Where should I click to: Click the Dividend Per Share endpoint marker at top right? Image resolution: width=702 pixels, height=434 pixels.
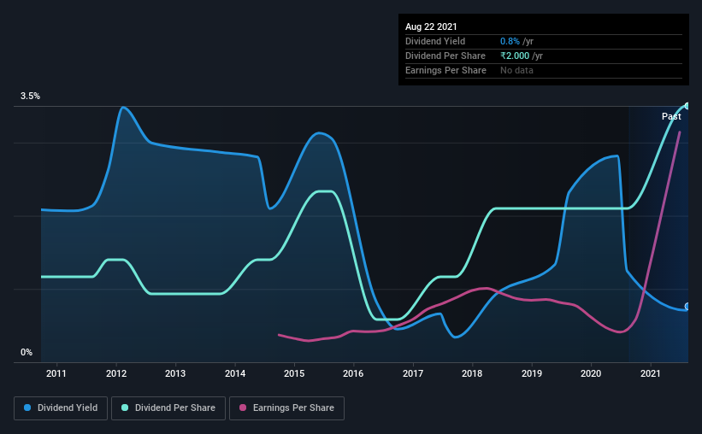click(687, 106)
